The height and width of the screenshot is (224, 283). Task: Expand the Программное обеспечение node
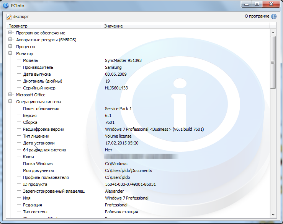[x=10, y=33]
